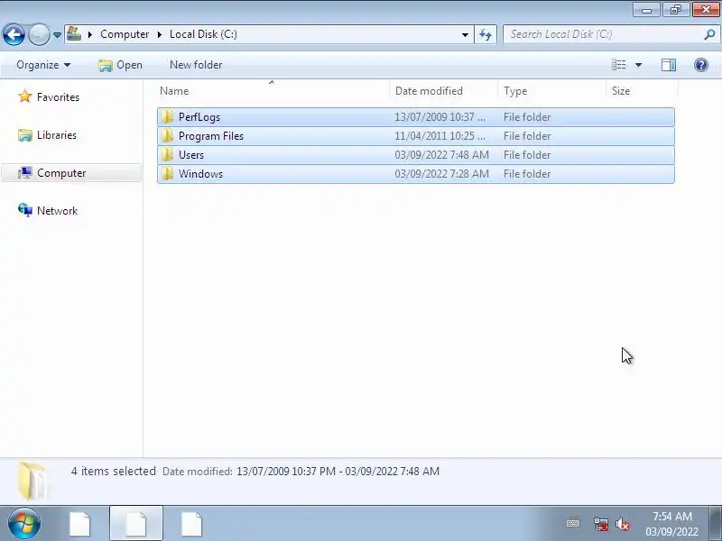Viewport: 722px width, 541px height.
Task: Click the Libraries folder icon
Action: click(x=25, y=135)
